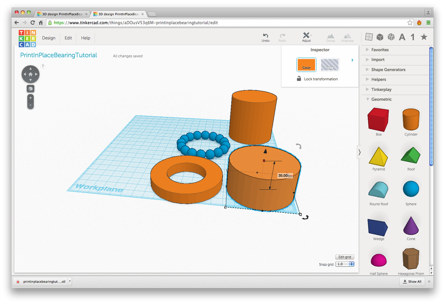Reload the page
Image resolution: width=445 pixels, height=304 pixels.
coord(33,23)
